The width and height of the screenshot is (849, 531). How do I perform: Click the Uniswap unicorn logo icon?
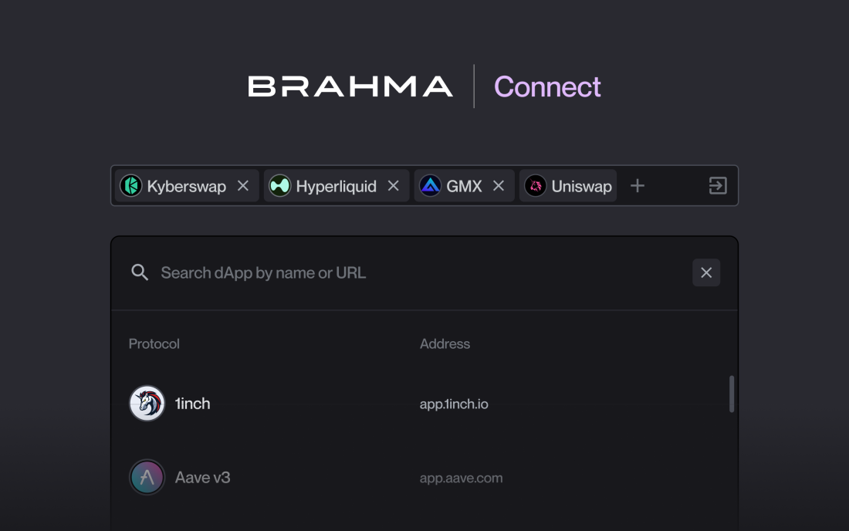[x=536, y=186]
